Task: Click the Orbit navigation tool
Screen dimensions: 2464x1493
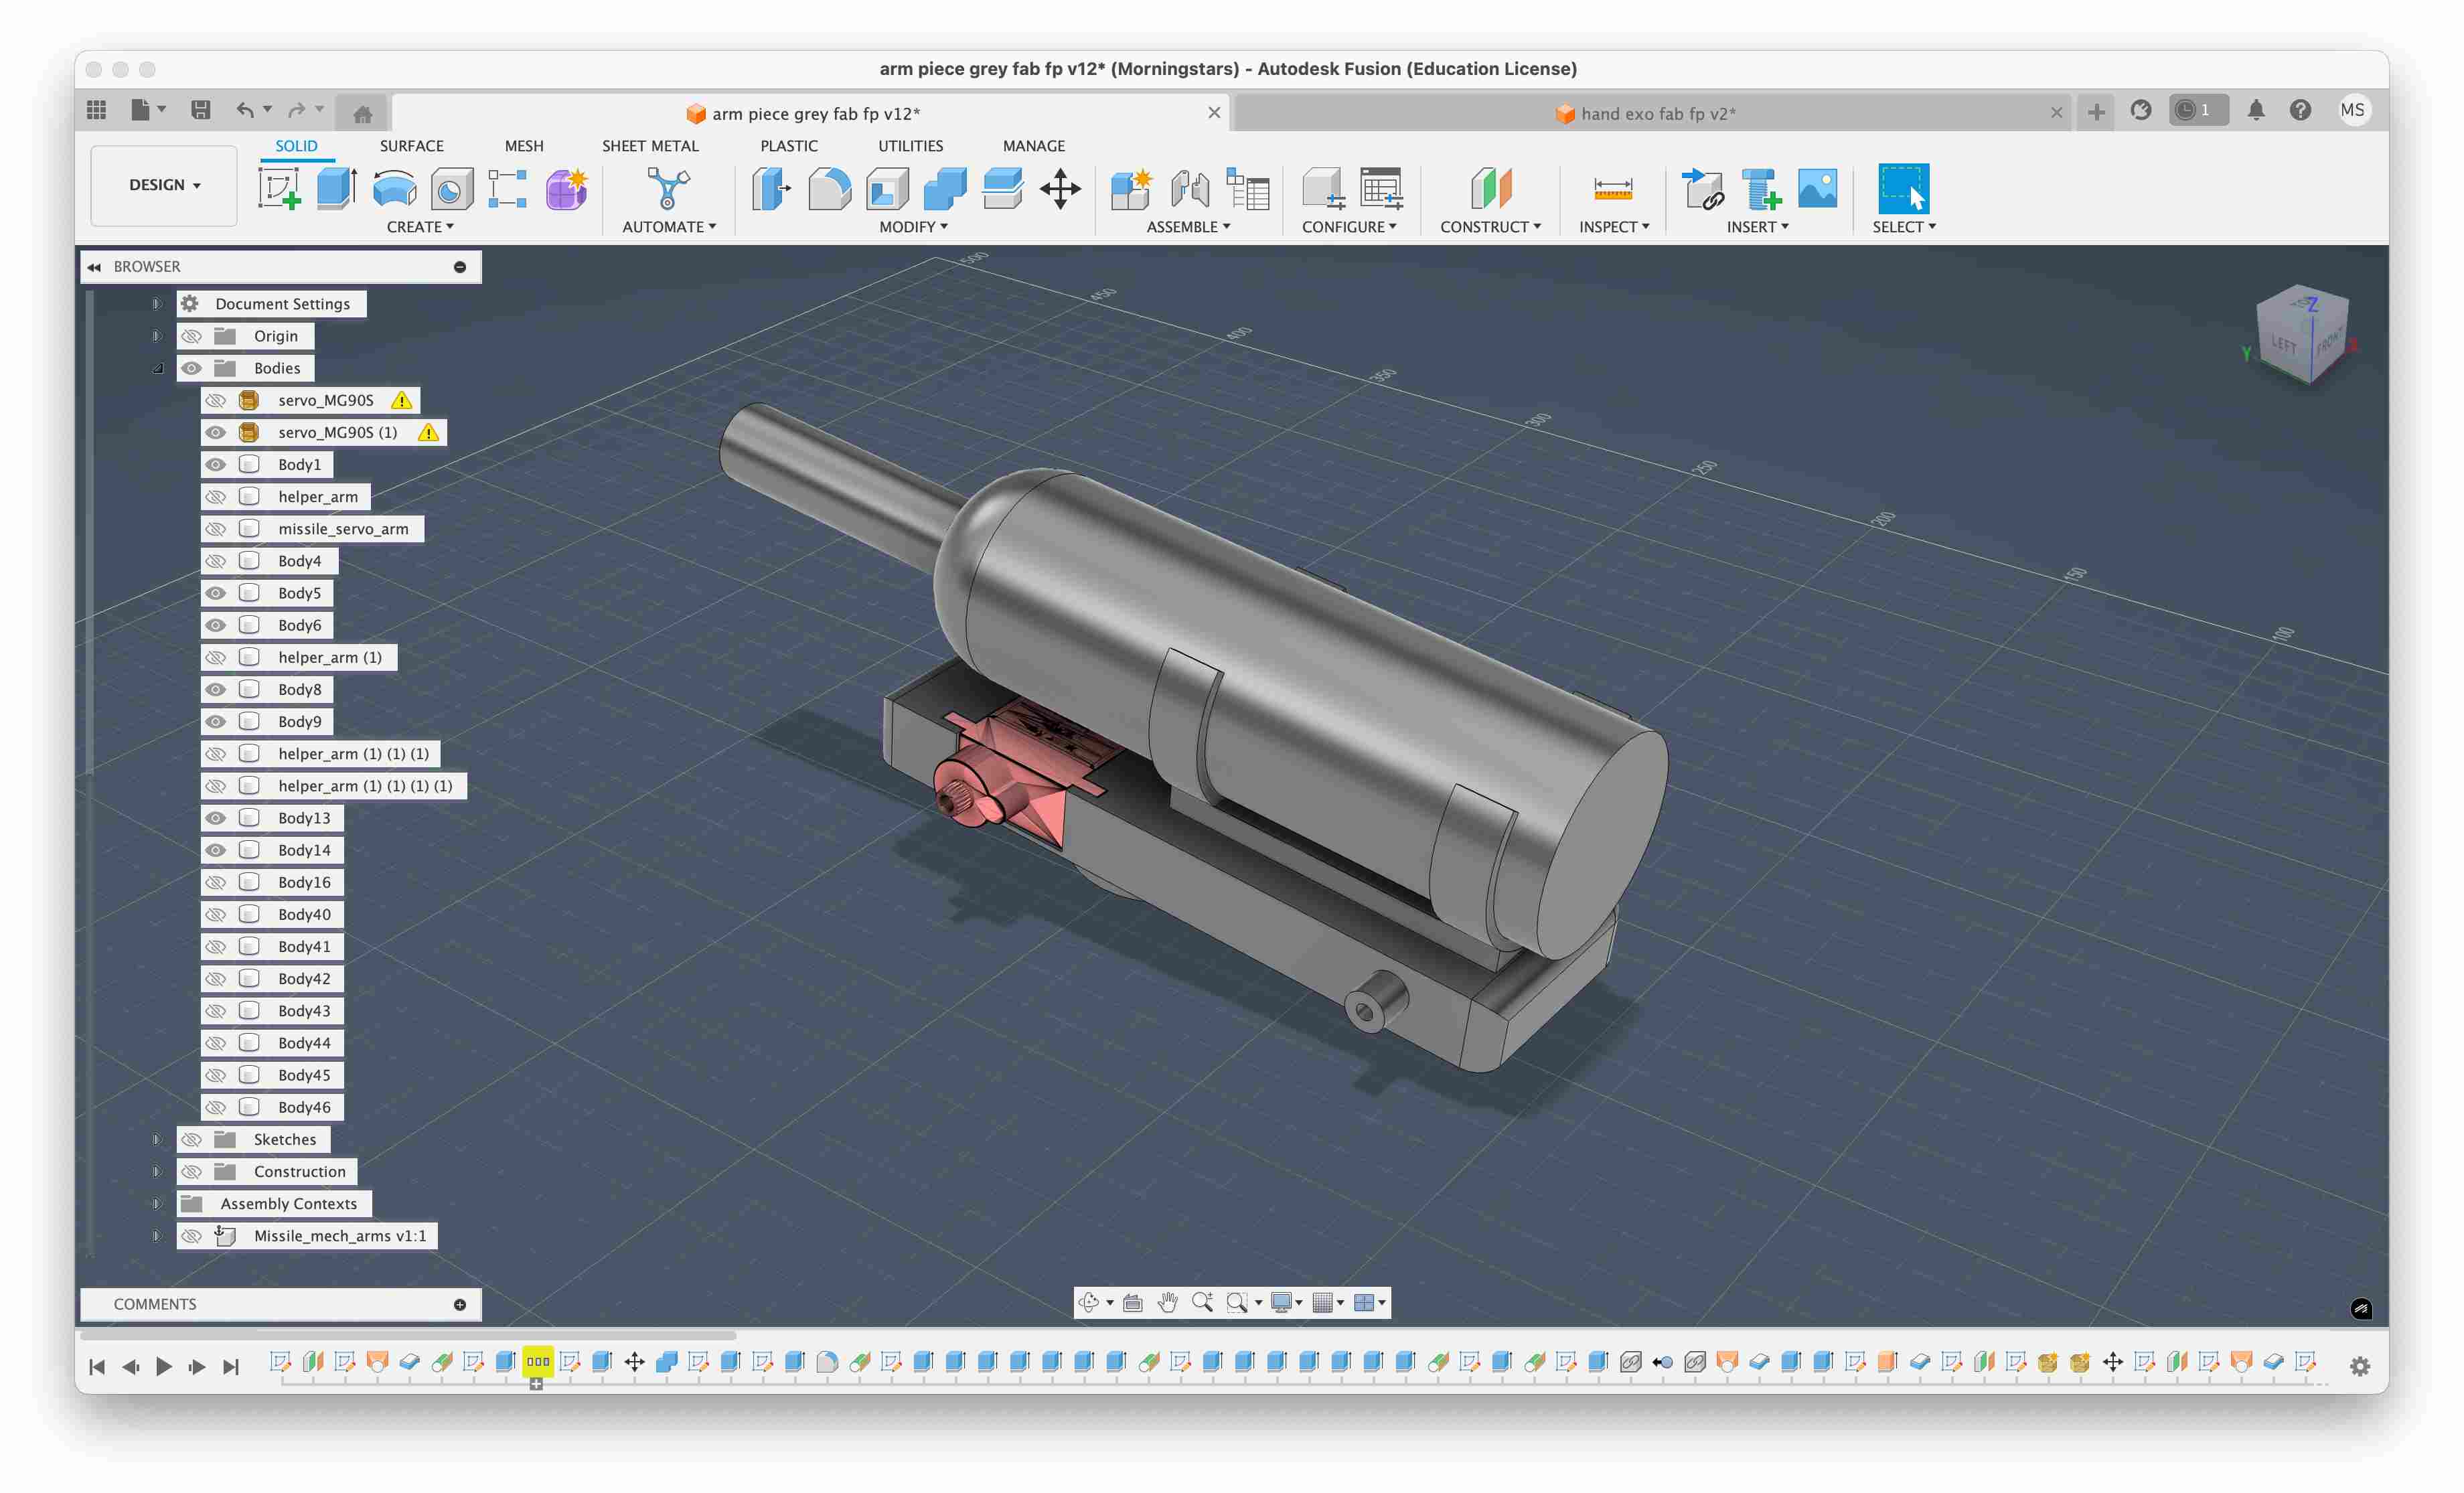Action: pyautogui.click(x=1089, y=1302)
